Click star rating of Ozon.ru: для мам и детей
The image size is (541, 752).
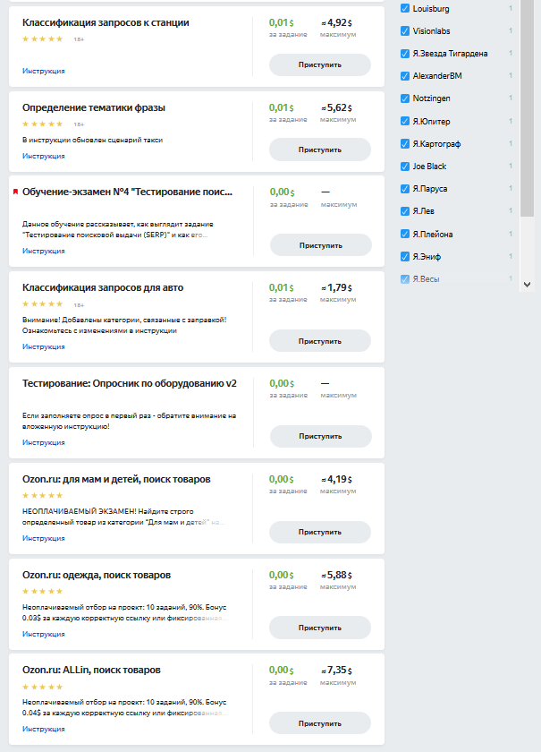(42, 495)
